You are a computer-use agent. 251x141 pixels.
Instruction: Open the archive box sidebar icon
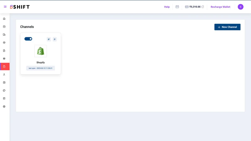point(4,98)
